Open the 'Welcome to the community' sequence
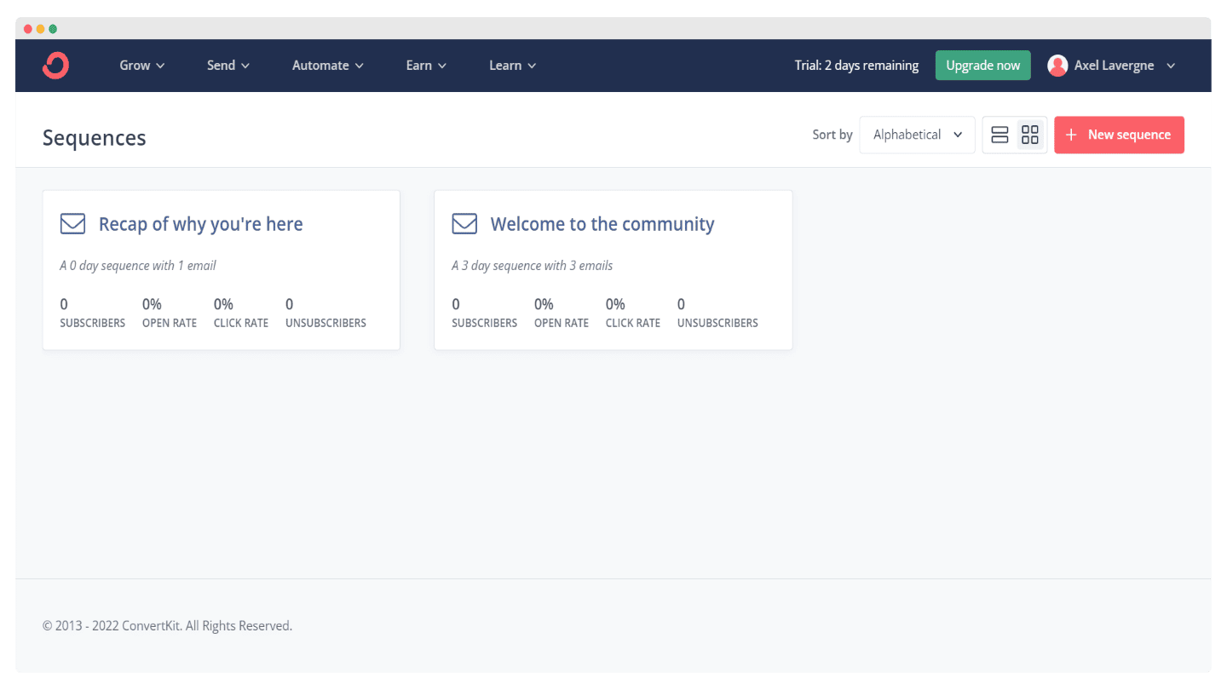The image size is (1227, 690). point(602,224)
